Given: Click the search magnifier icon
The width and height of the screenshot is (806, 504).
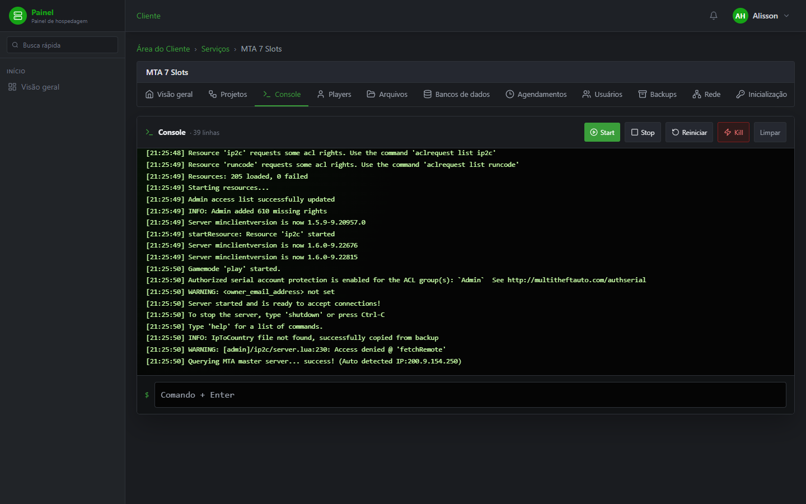Looking at the screenshot, I should point(15,45).
